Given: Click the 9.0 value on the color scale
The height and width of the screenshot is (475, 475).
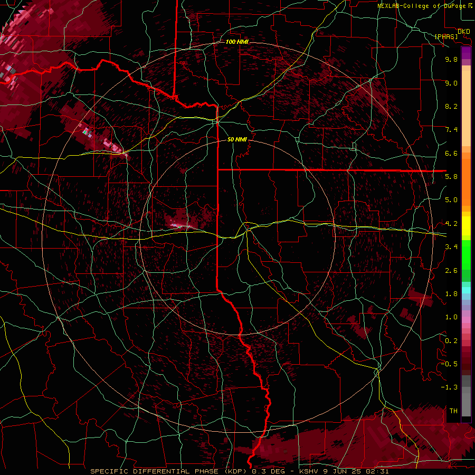Looking at the screenshot, I should (451, 83).
